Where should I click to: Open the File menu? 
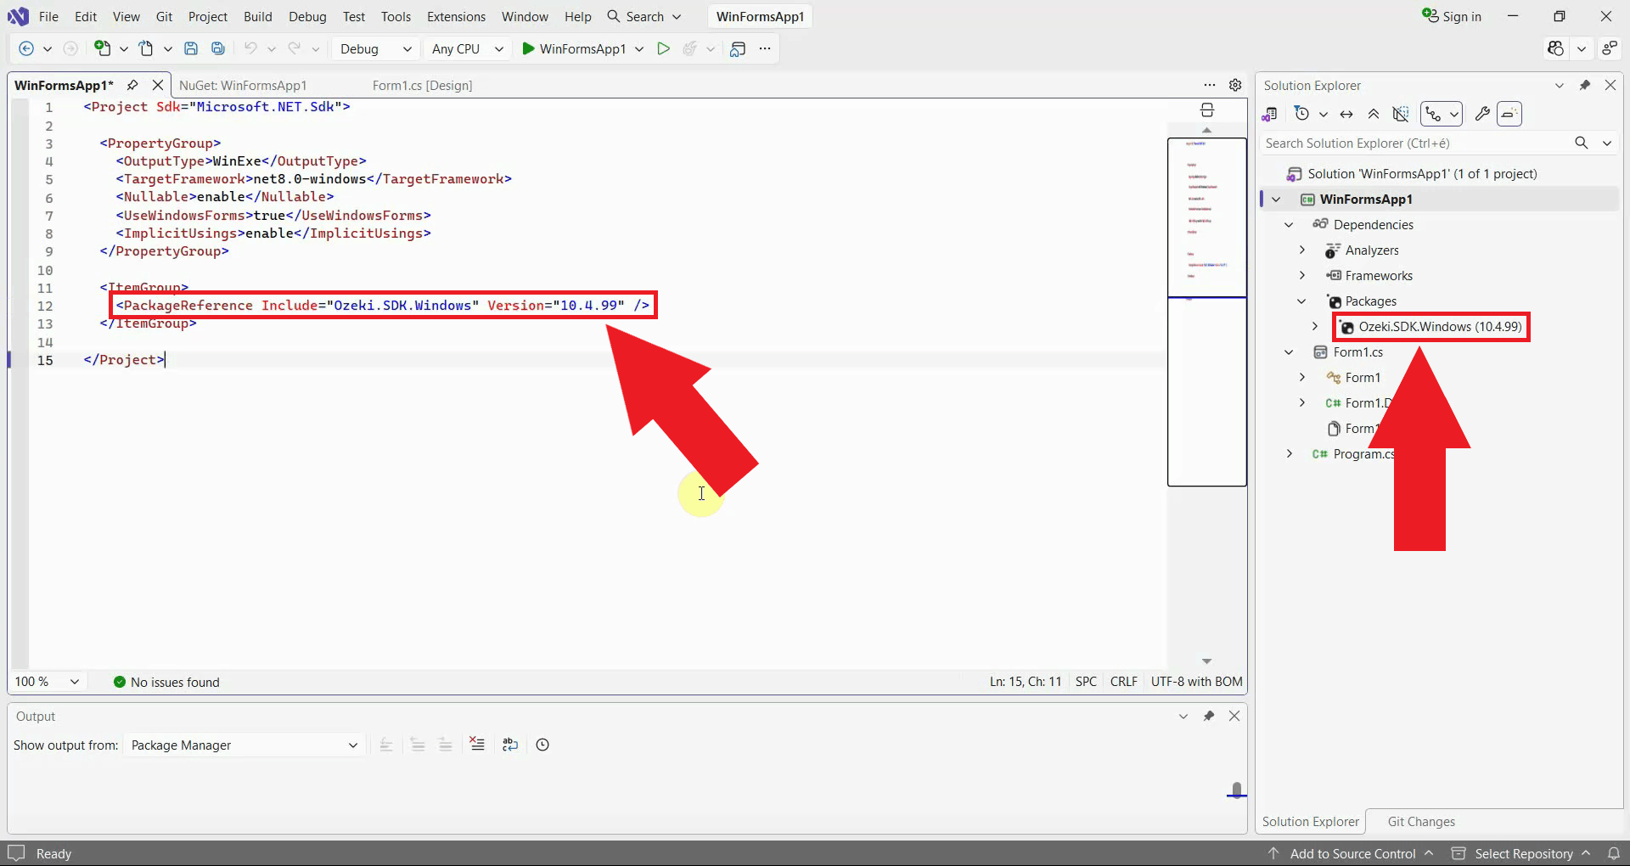[49, 16]
